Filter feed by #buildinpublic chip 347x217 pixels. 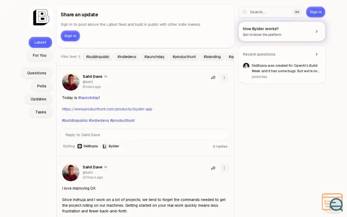click(x=98, y=57)
